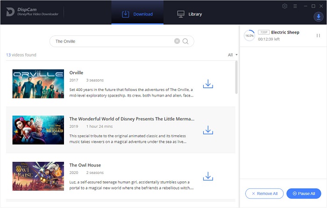Click the Electric Sheep download title
The height and width of the screenshot is (208, 327).
click(285, 32)
